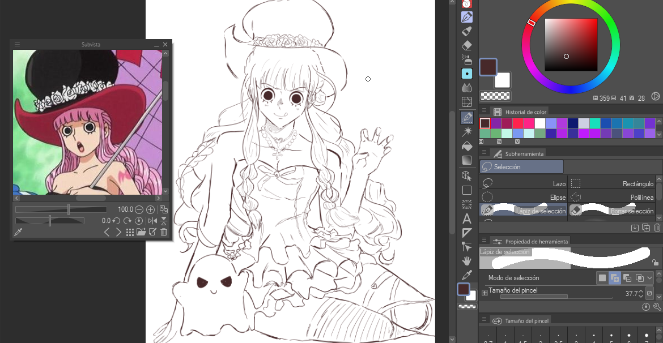Open Subvista image list grid
This screenshot has width=663, height=343.
click(130, 232)
